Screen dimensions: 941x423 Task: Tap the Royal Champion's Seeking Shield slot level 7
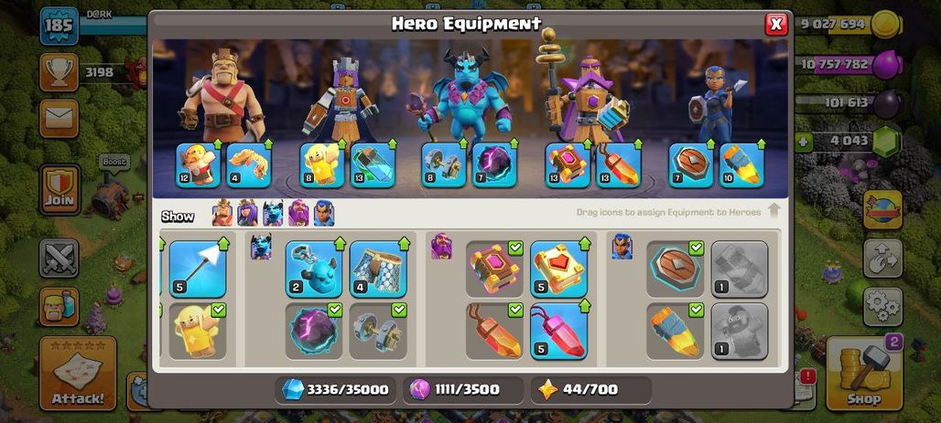pos(691,164)
